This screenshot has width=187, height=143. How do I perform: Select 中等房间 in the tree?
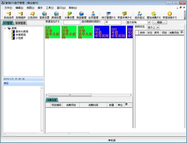tap(21, 35)
